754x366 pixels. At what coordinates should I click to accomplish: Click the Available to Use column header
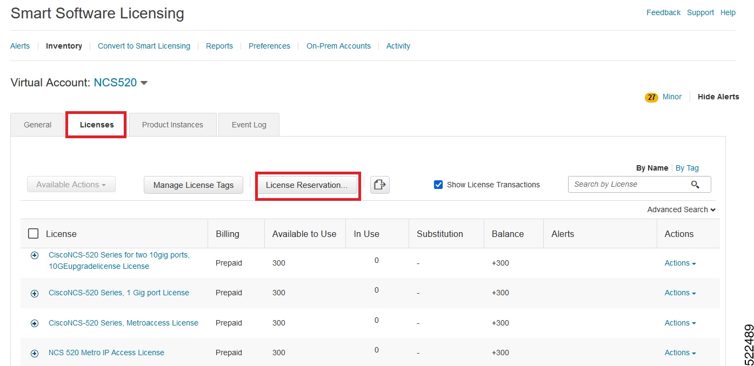point(304,234)
